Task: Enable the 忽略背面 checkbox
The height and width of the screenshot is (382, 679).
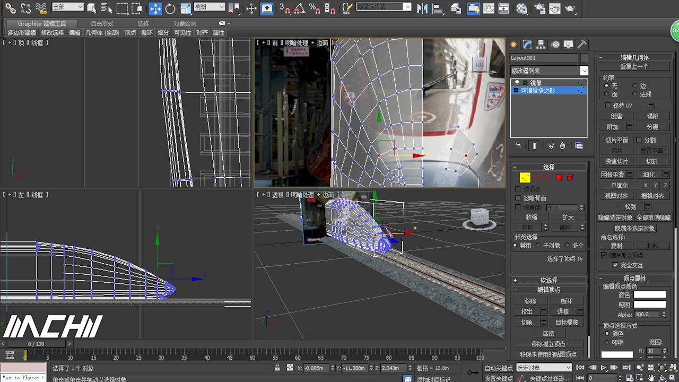Action: (518, 198)
